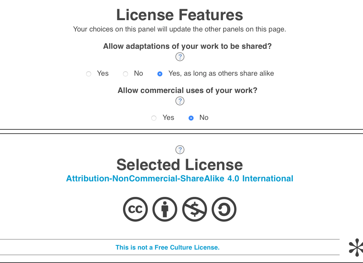Screen dimensions: 363x263
Task: Select No for commercial uses
Action: pos(191,118)
